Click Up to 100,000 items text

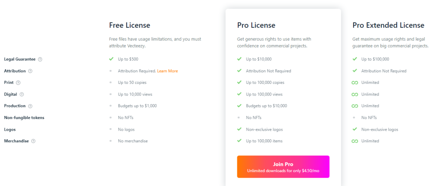click(264, 141)
